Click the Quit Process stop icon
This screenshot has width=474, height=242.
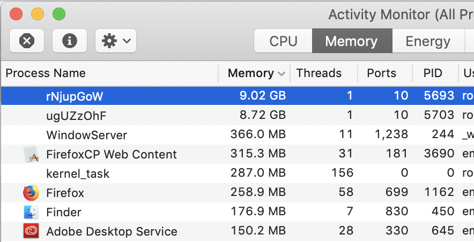[x=27, y=41]
